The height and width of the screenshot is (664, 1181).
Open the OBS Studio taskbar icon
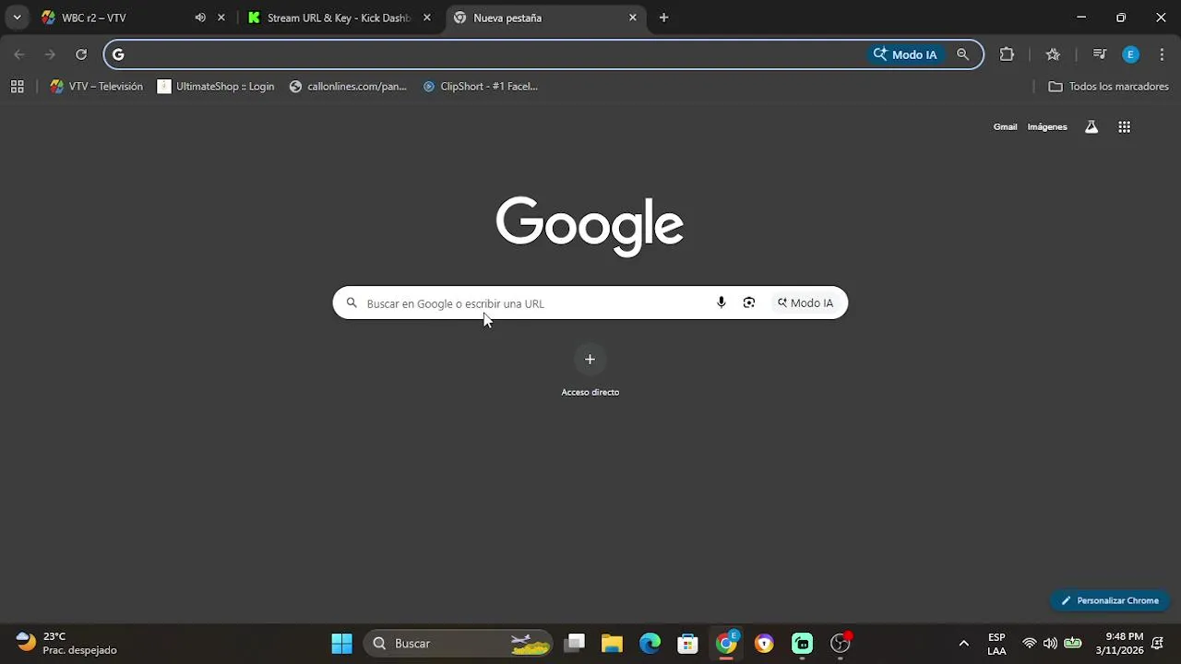(x=840, y=643)
